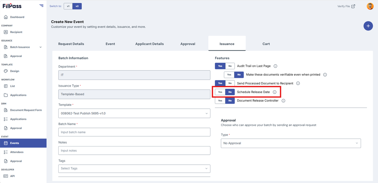Expand the approval Type dropdown
The width and height of the screenshot is (378, 183).
[291, 143]
